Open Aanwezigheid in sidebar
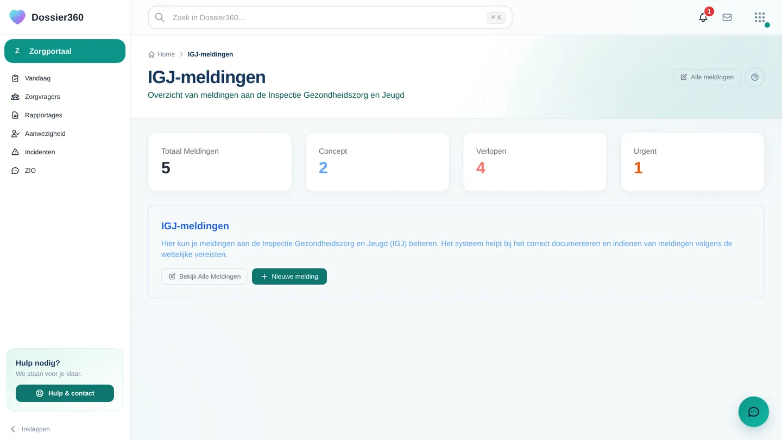 click(x=65, y=134)
